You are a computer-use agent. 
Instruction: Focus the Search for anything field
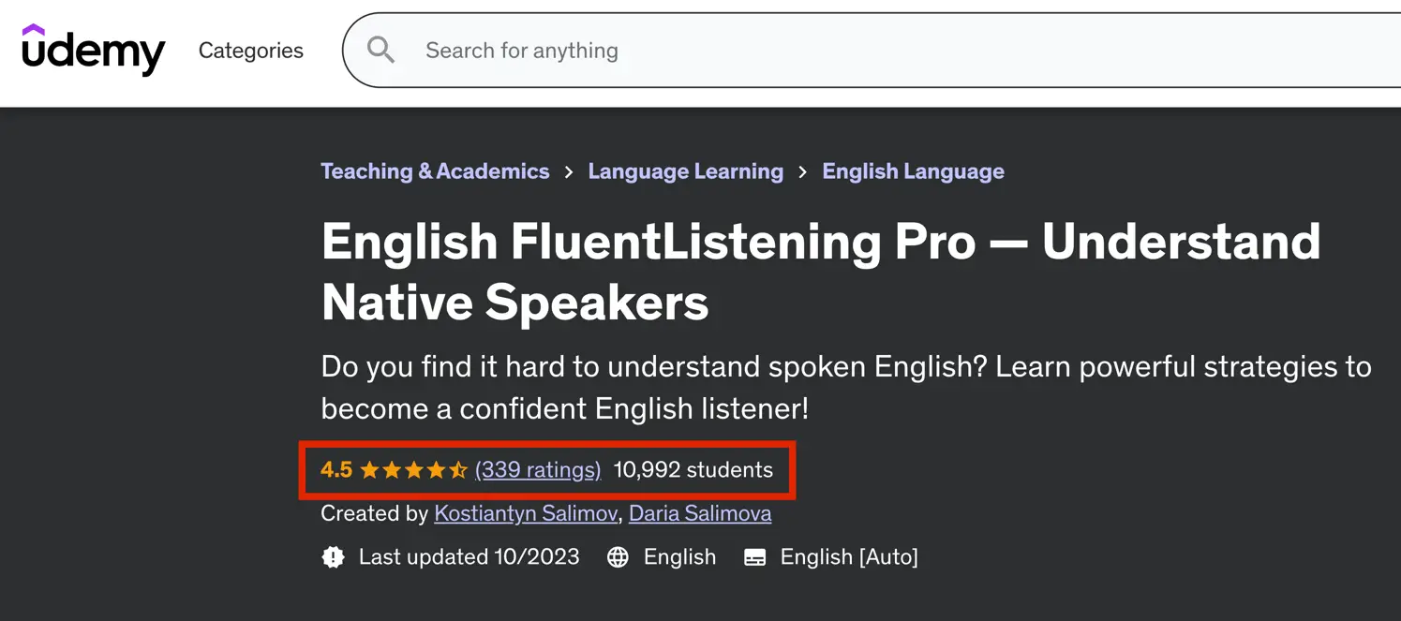tap(872, 51)
